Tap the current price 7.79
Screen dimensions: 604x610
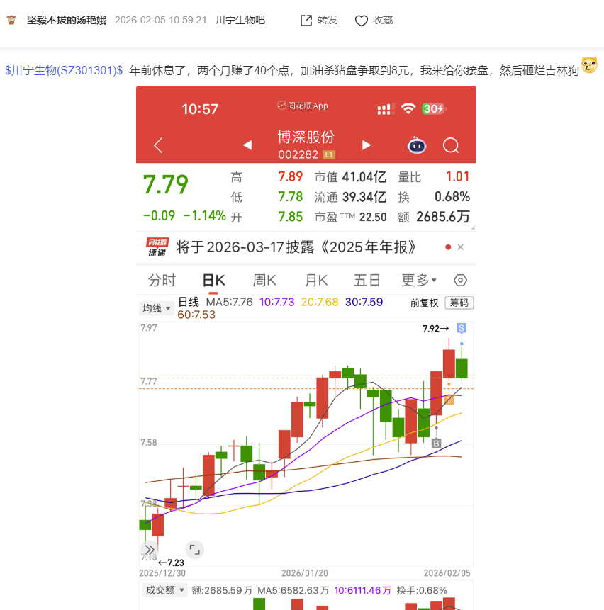coord(166,184)
